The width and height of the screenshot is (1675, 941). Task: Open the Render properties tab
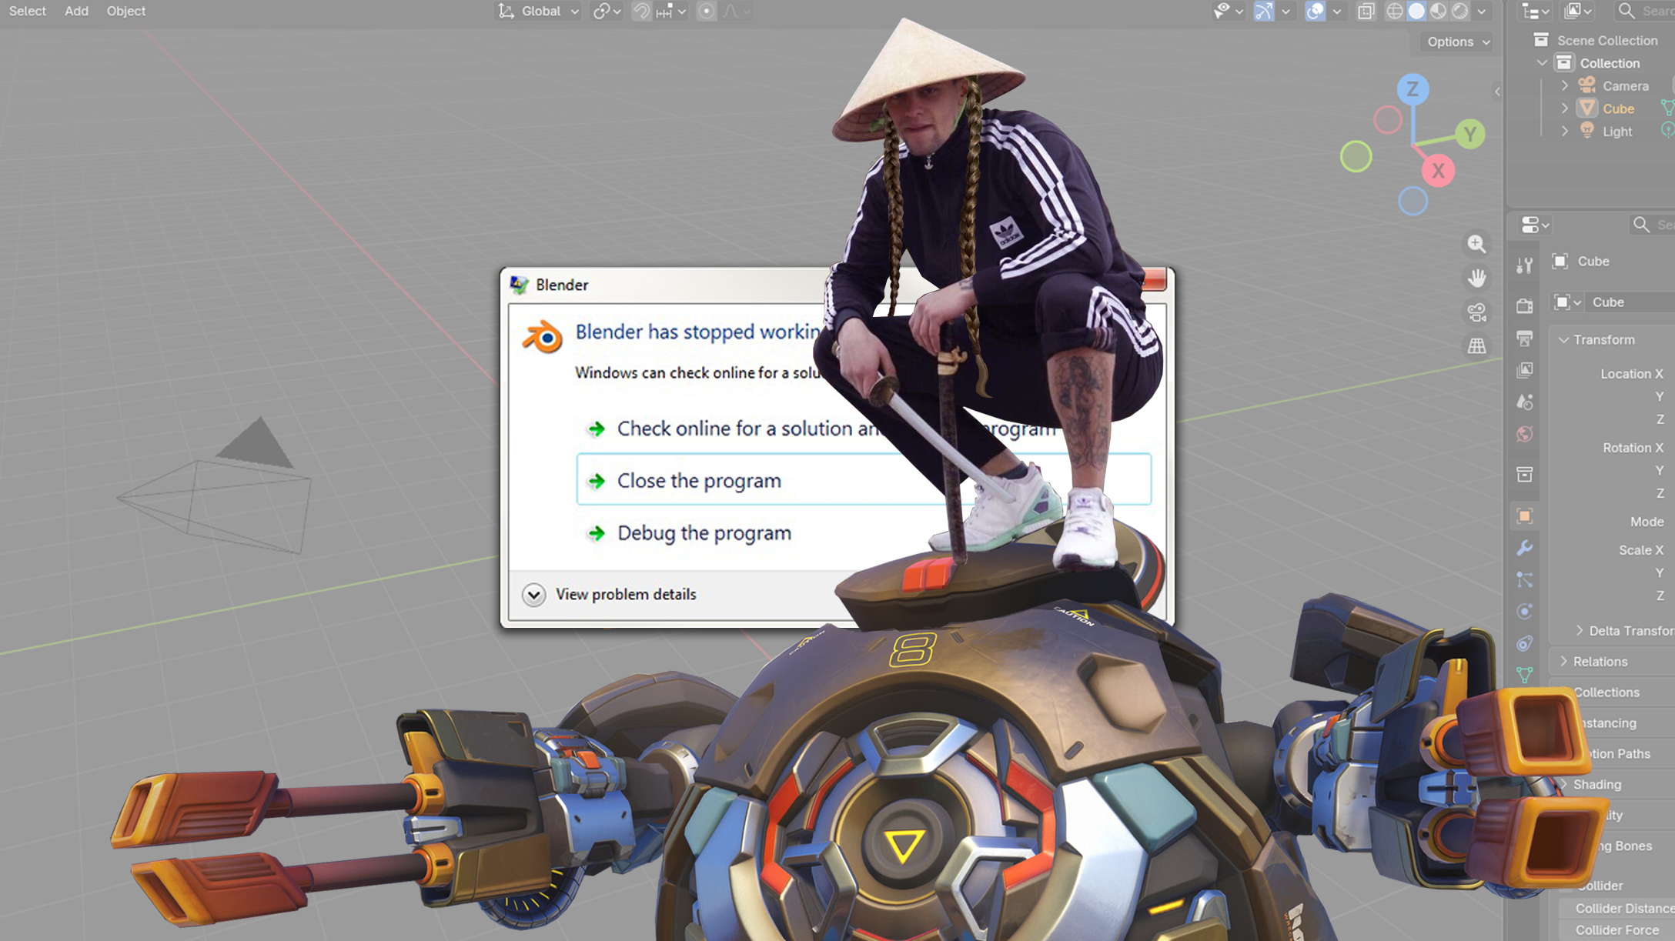click(1524, 306)
